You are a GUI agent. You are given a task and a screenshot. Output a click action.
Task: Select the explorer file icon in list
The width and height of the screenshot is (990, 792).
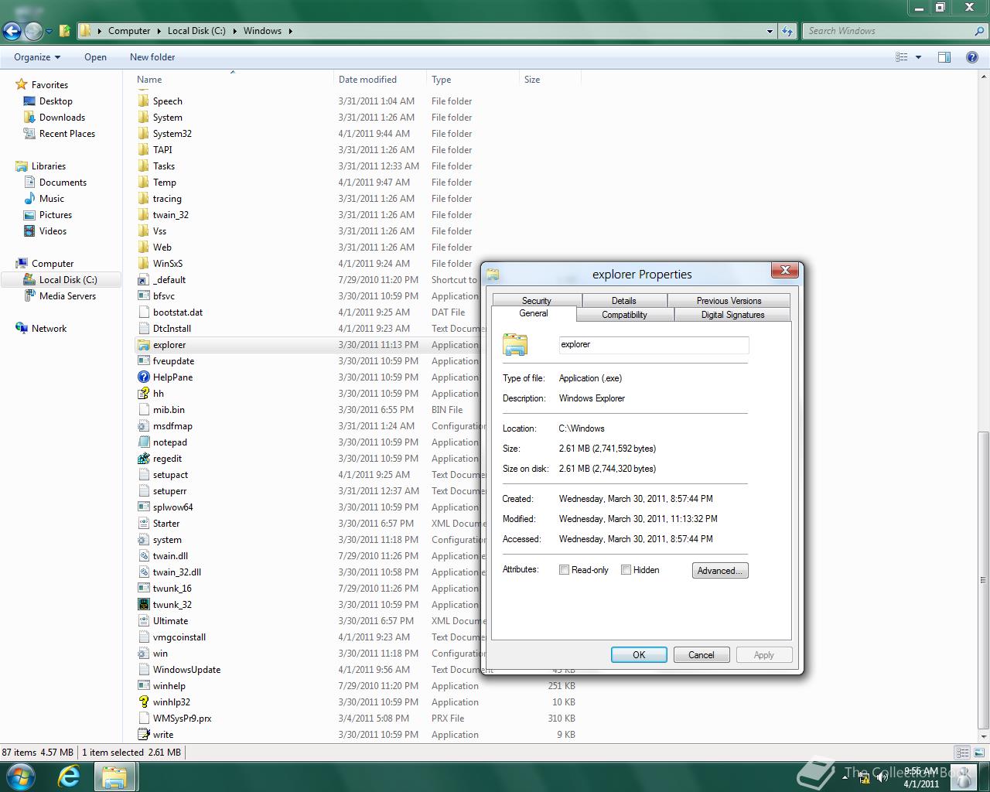point(143,345)
